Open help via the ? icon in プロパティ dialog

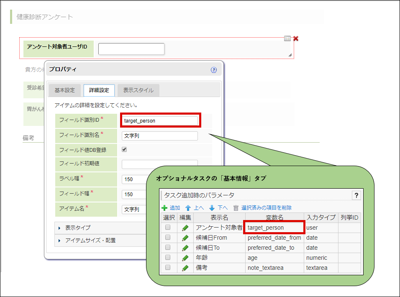pyautogui.click(x=214, y=69)
